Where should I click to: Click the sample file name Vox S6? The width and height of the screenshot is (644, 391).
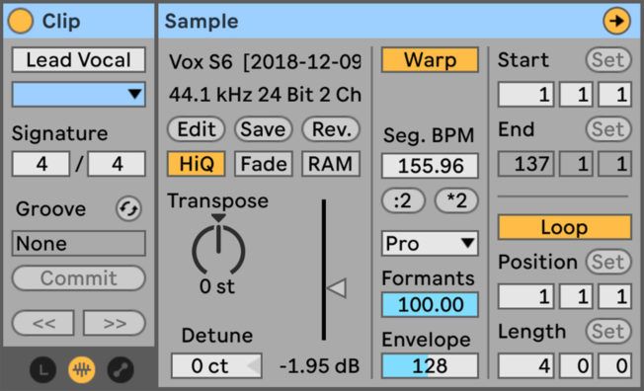click(x=265, y=61)
